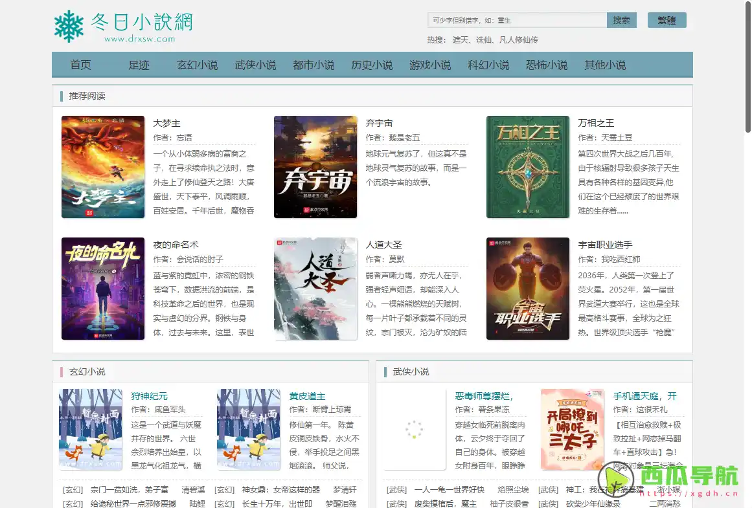Open the novel 黄皮道主
The width and height of the screenshot is (752, 508).
pos(307,395)
